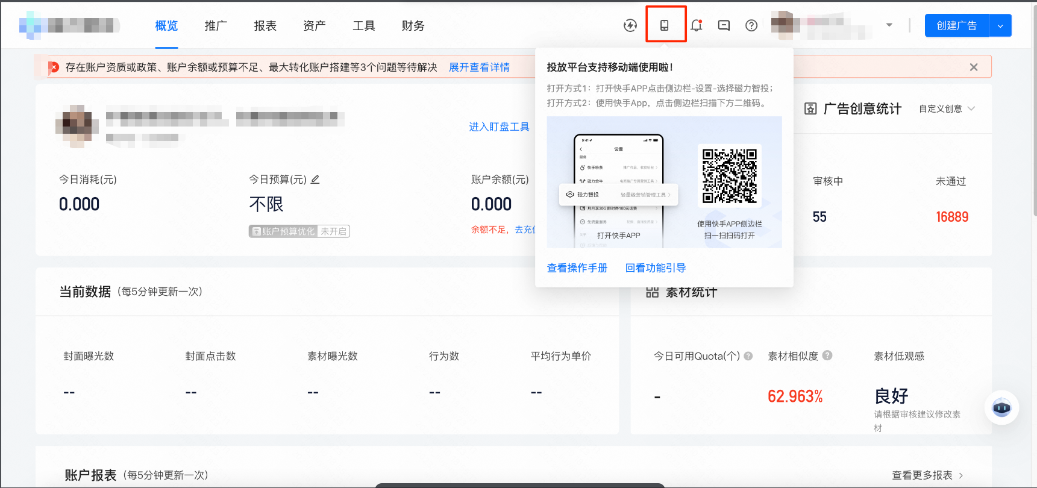Image resolution: width=1037 pixels, height=488 pixels.
Task: Open the message chat icon
Action: [724, 25]
